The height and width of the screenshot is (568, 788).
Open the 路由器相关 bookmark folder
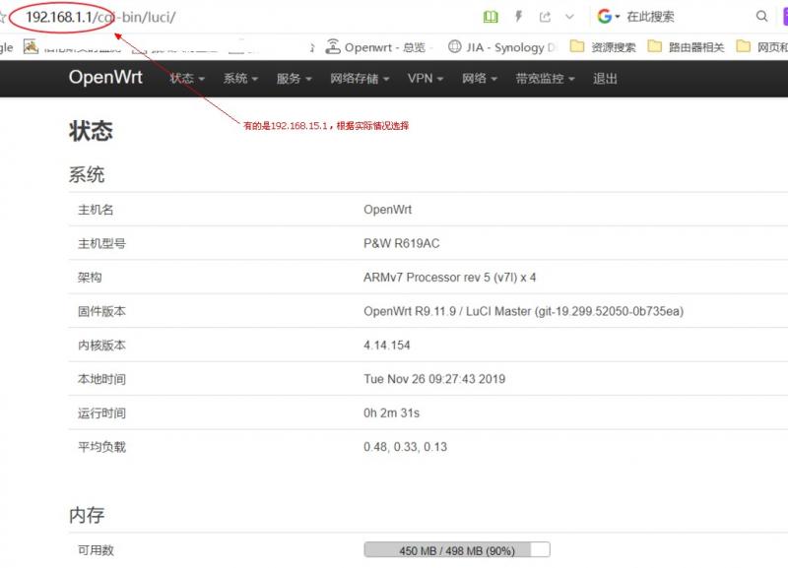686,47
